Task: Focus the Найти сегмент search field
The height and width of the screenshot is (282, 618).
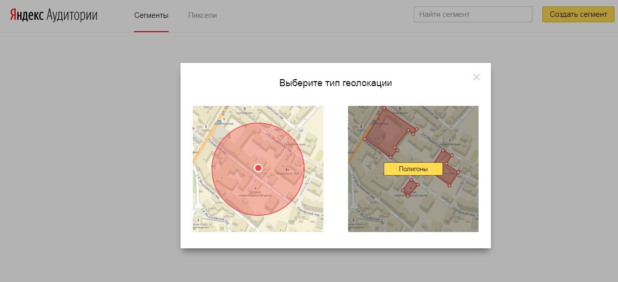Action: (473, 14)
